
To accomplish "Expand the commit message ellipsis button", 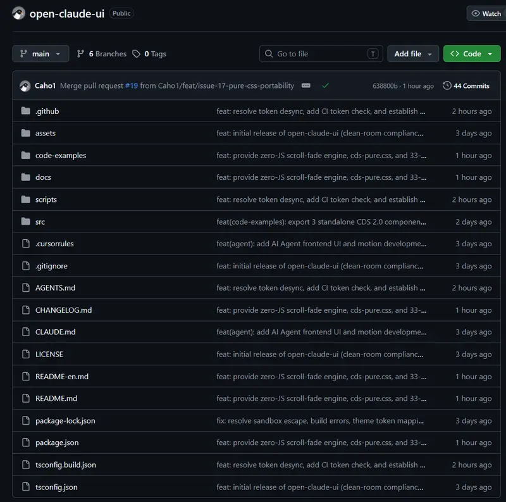I will point(305,85).
